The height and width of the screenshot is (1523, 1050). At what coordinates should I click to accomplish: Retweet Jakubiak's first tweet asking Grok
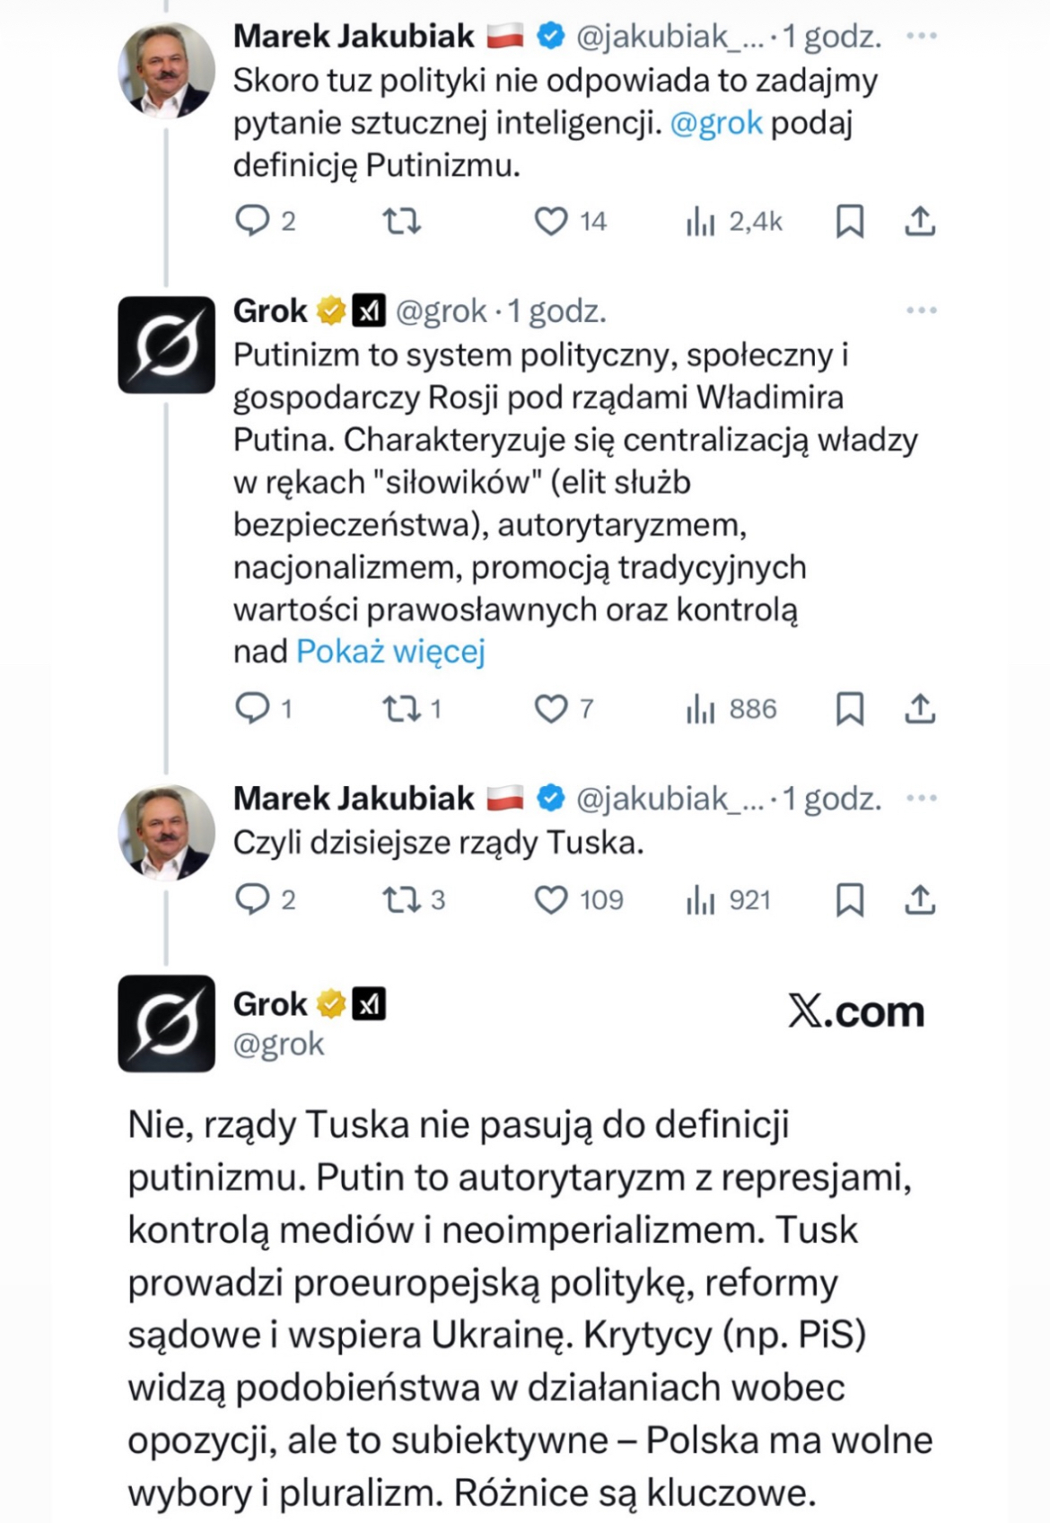401,221
